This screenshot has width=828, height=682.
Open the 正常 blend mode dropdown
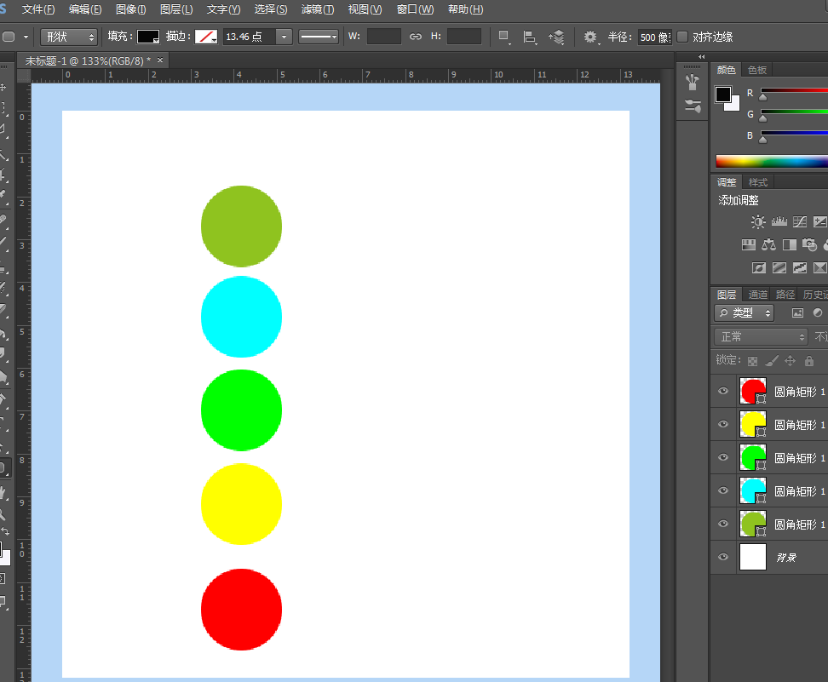click(x=760, y=336)
